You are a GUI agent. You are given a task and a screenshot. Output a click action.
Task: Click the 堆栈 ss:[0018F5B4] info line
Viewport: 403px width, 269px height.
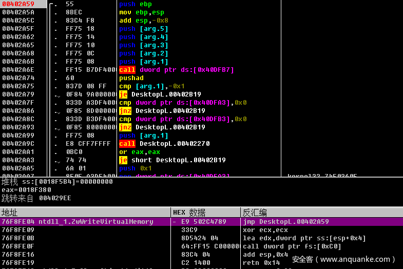pos(56,182)
